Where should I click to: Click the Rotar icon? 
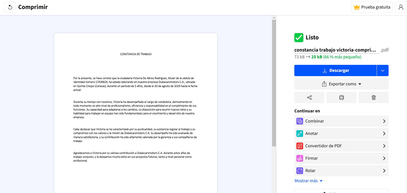point(299,171)
